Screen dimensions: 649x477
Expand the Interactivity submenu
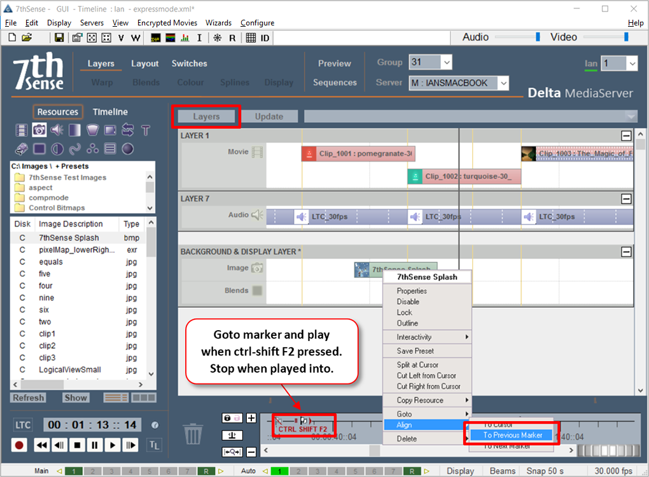(428, 337)
